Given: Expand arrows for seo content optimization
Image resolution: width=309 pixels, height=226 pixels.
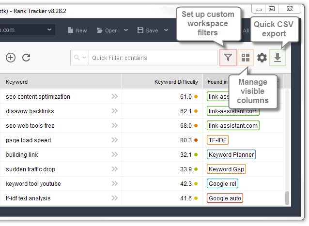Looking at the screenshot, I should point(115,96).
